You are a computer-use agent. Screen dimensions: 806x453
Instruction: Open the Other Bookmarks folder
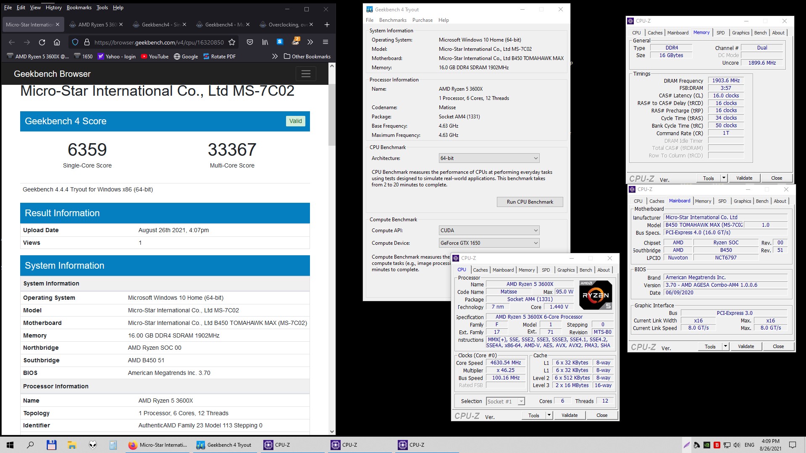[x=307, y=57]
